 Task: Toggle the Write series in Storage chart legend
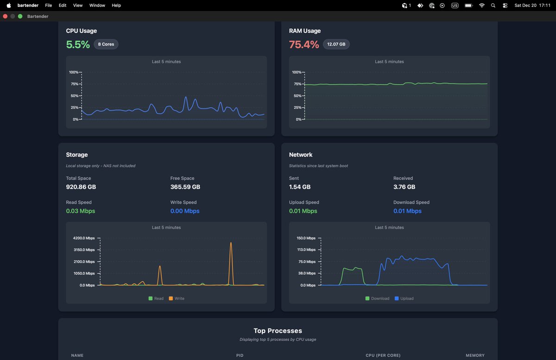[x=177, y=298]
